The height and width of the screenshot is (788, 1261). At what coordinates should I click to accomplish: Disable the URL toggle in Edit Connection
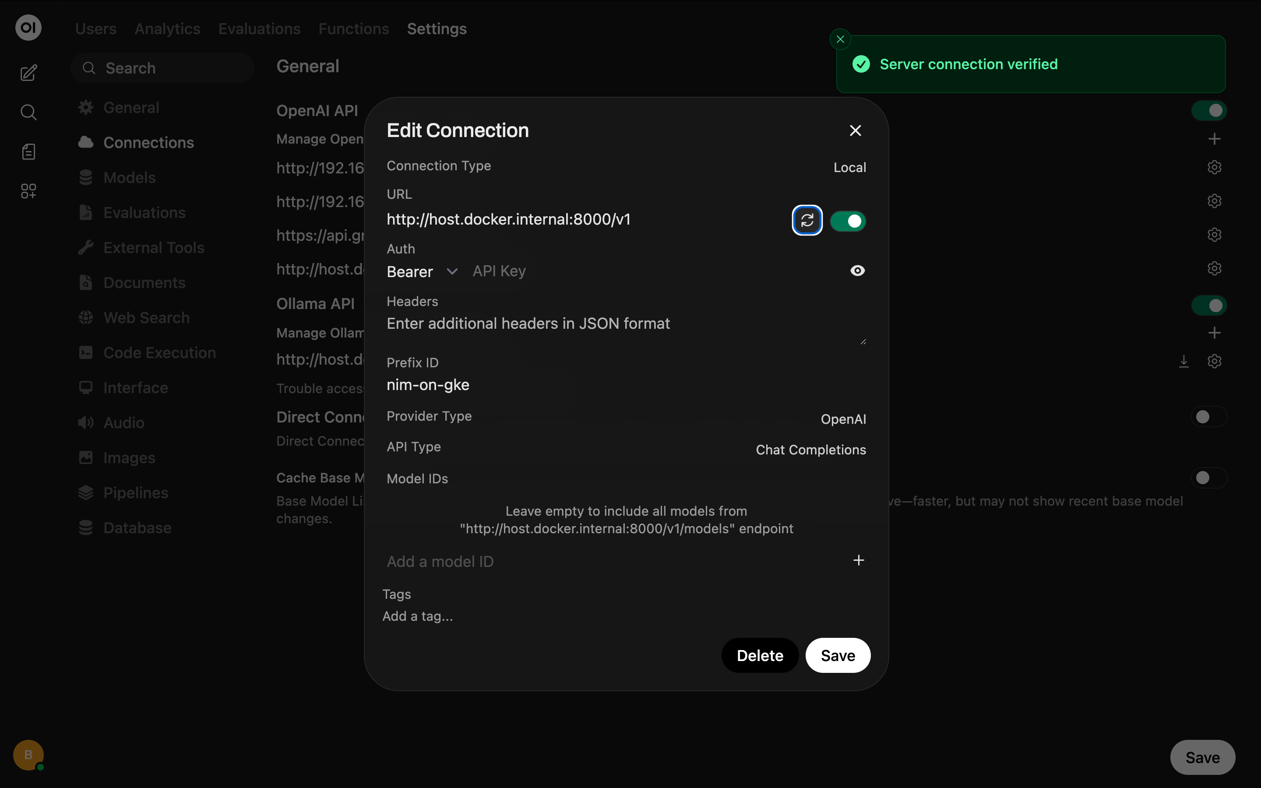[x=848, y=221]
